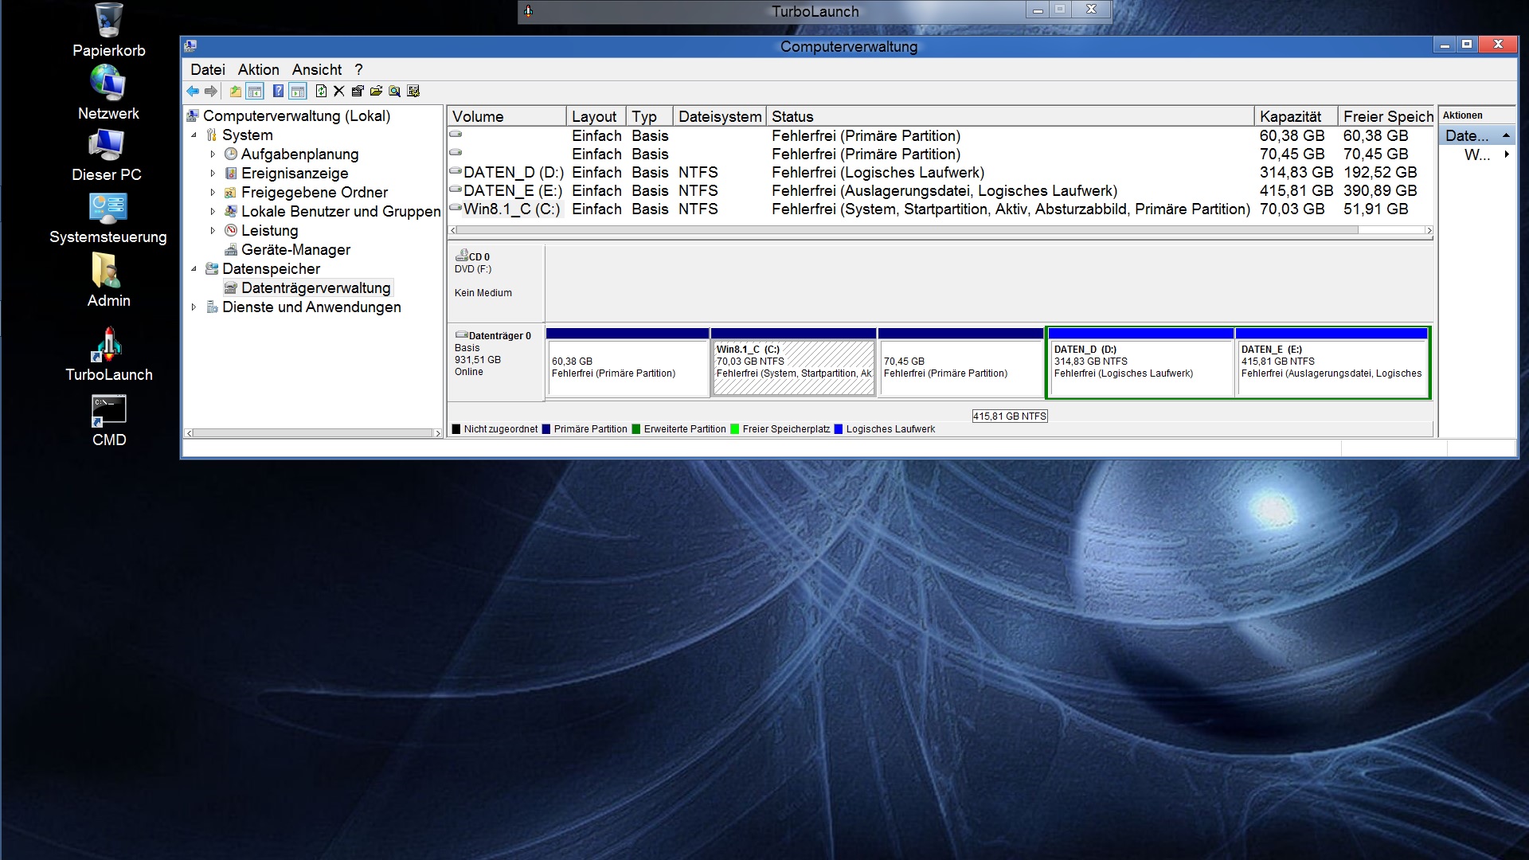Screen dimensions: 1529x860
Task: Expand Dienste und Anwendungen node
Action: 194,307
